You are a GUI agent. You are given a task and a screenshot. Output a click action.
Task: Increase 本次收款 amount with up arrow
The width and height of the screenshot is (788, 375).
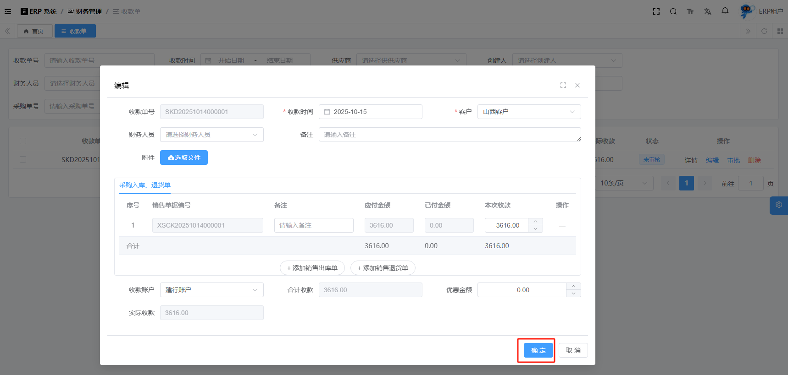tap(535, 222)
